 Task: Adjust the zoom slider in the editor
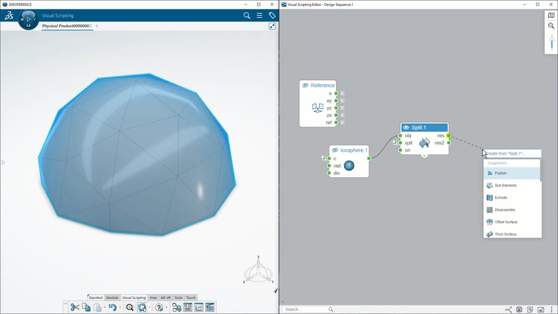click(552, 43)
